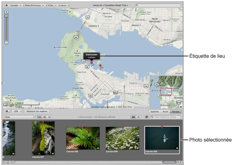Click Déplacer les repères button
Screen dimensions: 232x165
point(37,111)
